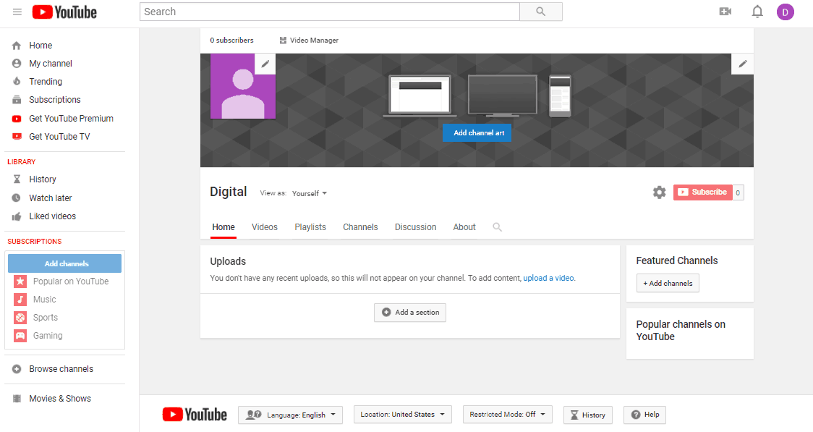Switch to the About tab
Image resolution: width=813 pixels, height=432 pixels.
tap(464, 227)
